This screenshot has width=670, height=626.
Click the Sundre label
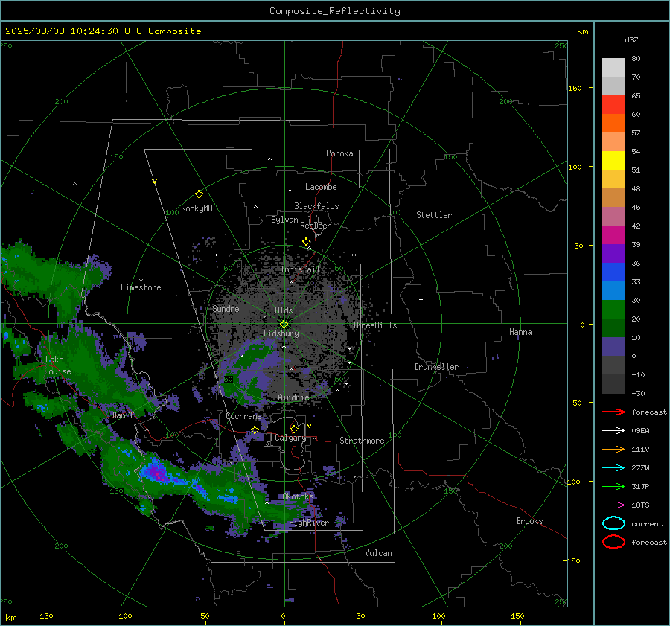pyautogui.click(x=226, y=308)
